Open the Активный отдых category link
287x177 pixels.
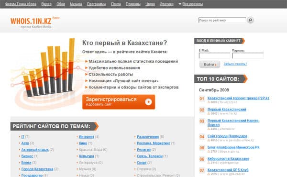35,150
